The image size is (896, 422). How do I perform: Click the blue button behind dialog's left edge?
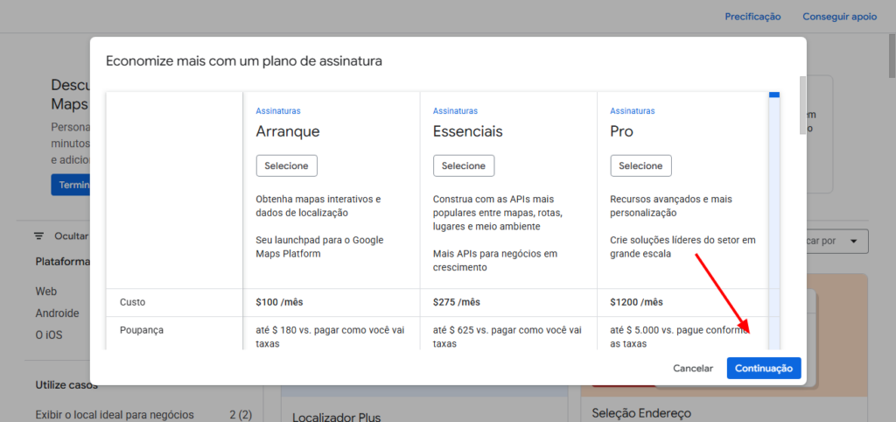point(70,185)
